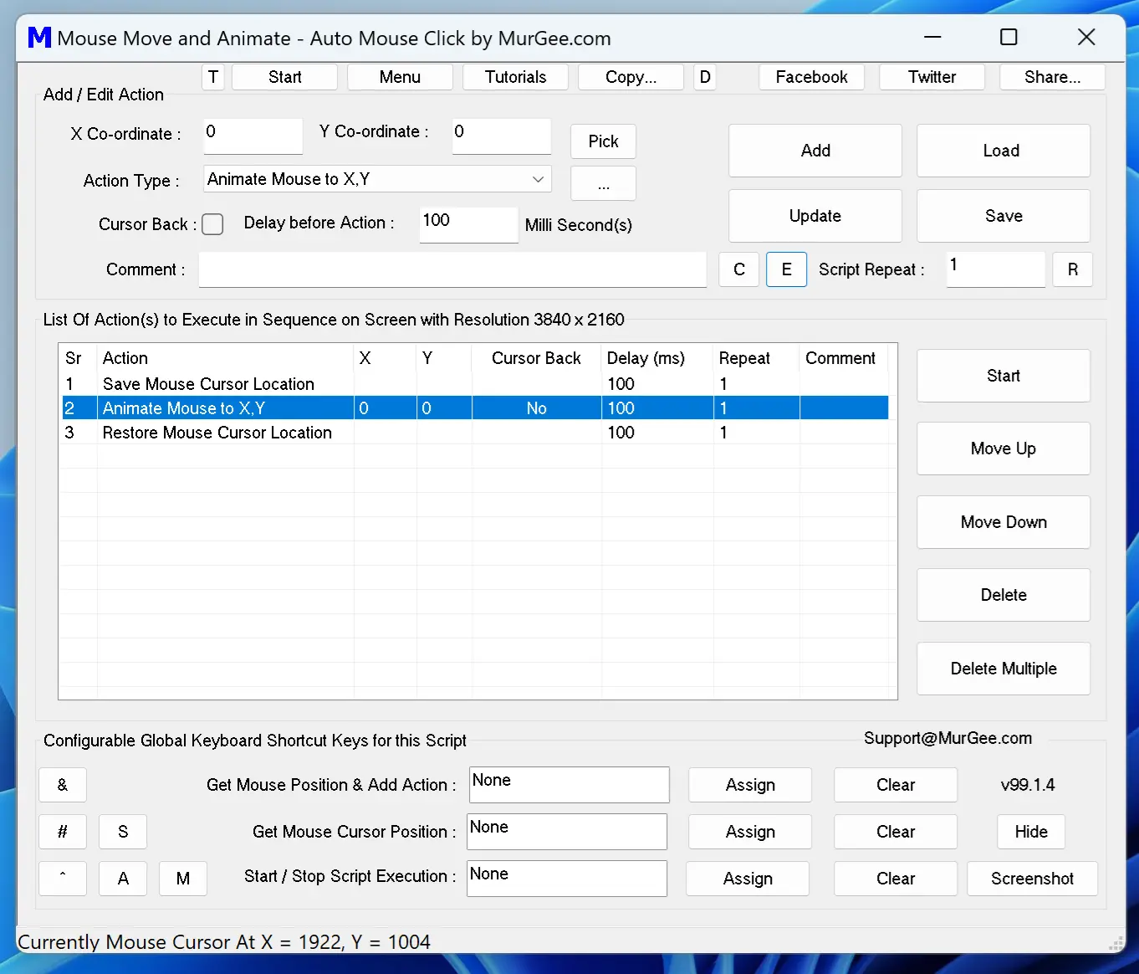Click the S shortcut key icon

(x=123, y=832)
